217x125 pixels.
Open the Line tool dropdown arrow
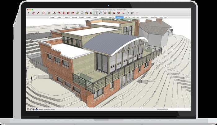(x=40, y=13)
